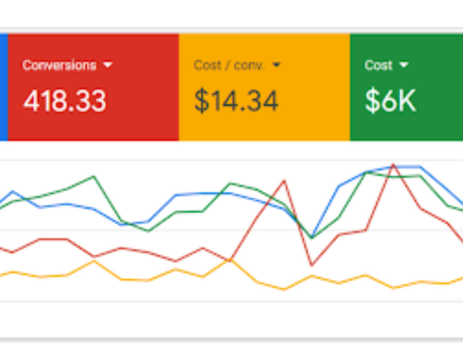This screenshot has height=347, width=463.
Task: Open the Conversions metric dropdown arrow
Action: [x=108, y=65]
